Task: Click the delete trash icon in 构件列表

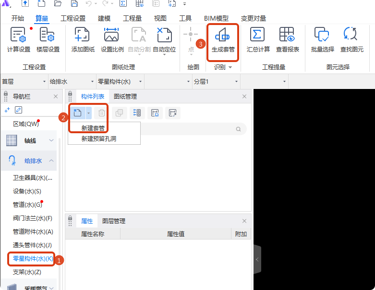Action: (x=101, y=113)
